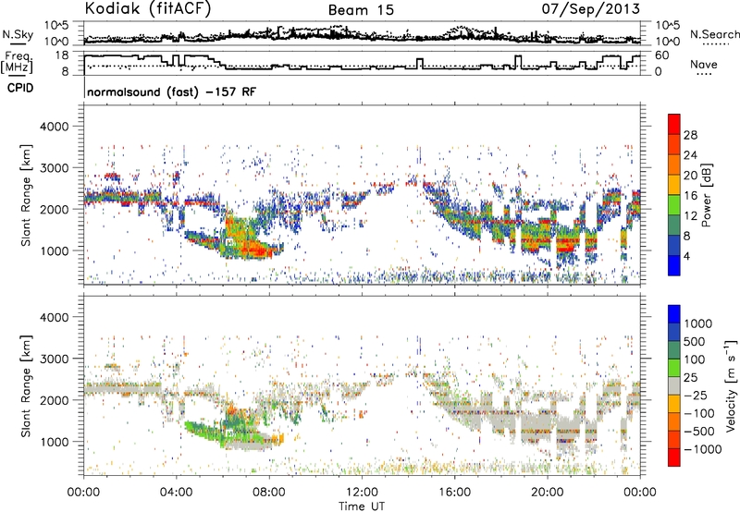This screenshot has width=740, height=512.
Task: Click the frequency step line near 04:00 UT
Action: [176, 61]
